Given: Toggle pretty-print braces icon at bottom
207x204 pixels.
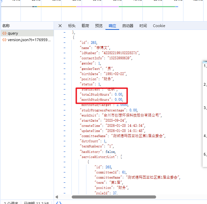Looking at the screenshot, I should (x=59, y=203).
